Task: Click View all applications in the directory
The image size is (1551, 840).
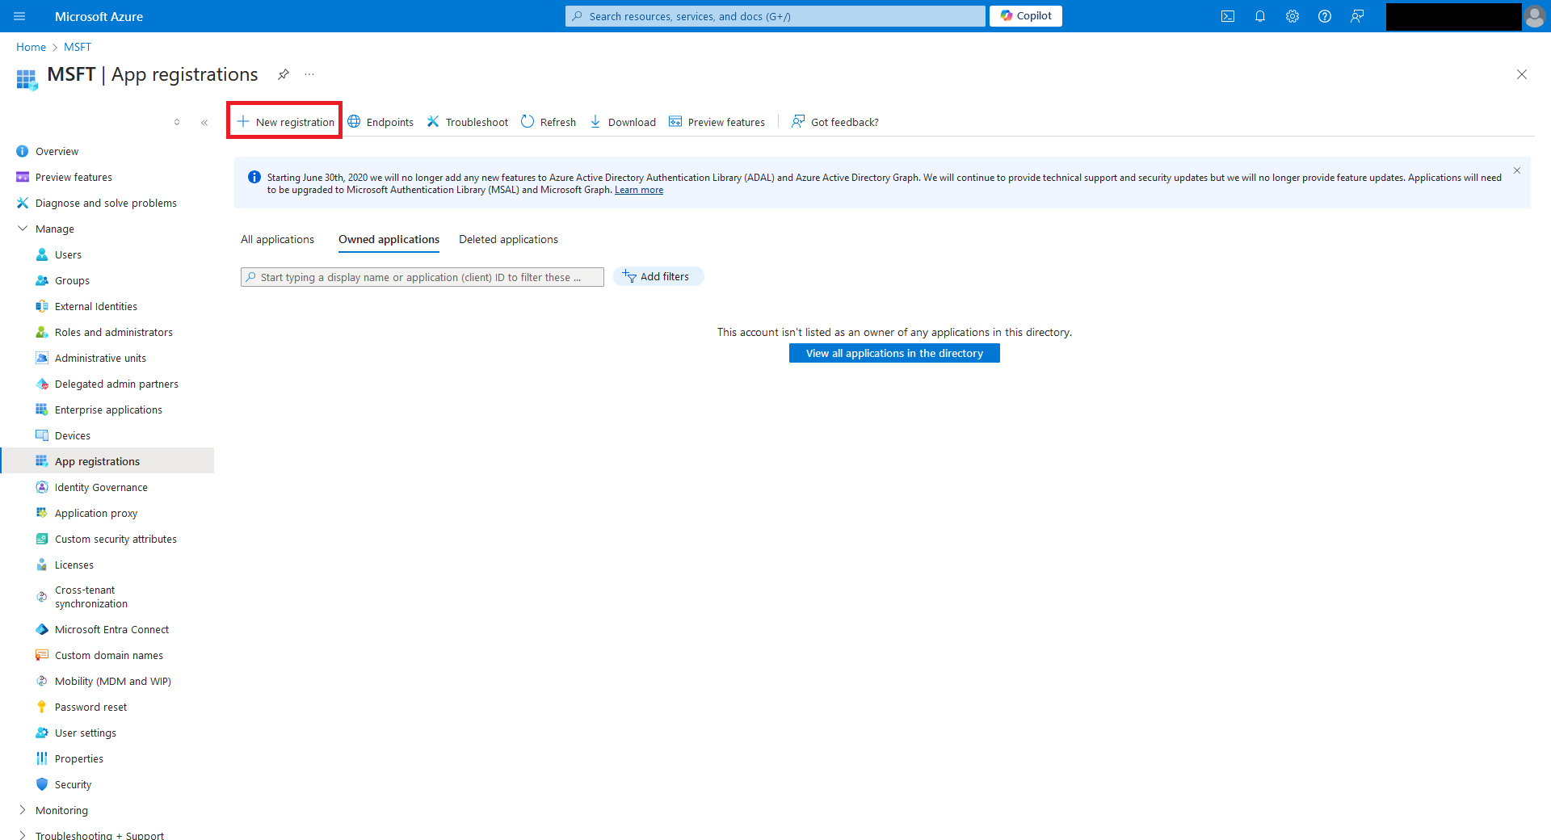Action: point(893,354)
